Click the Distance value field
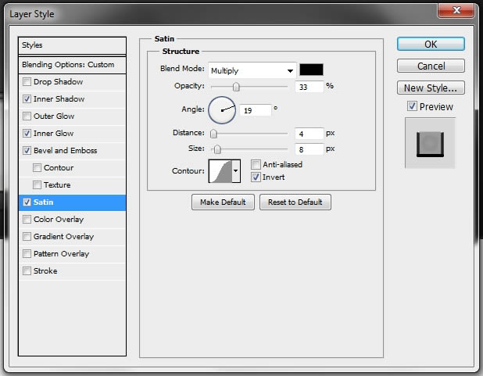 coord(309,134)
